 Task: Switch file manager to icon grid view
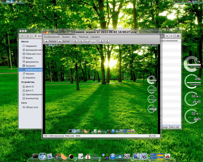(x=167, y=36)
